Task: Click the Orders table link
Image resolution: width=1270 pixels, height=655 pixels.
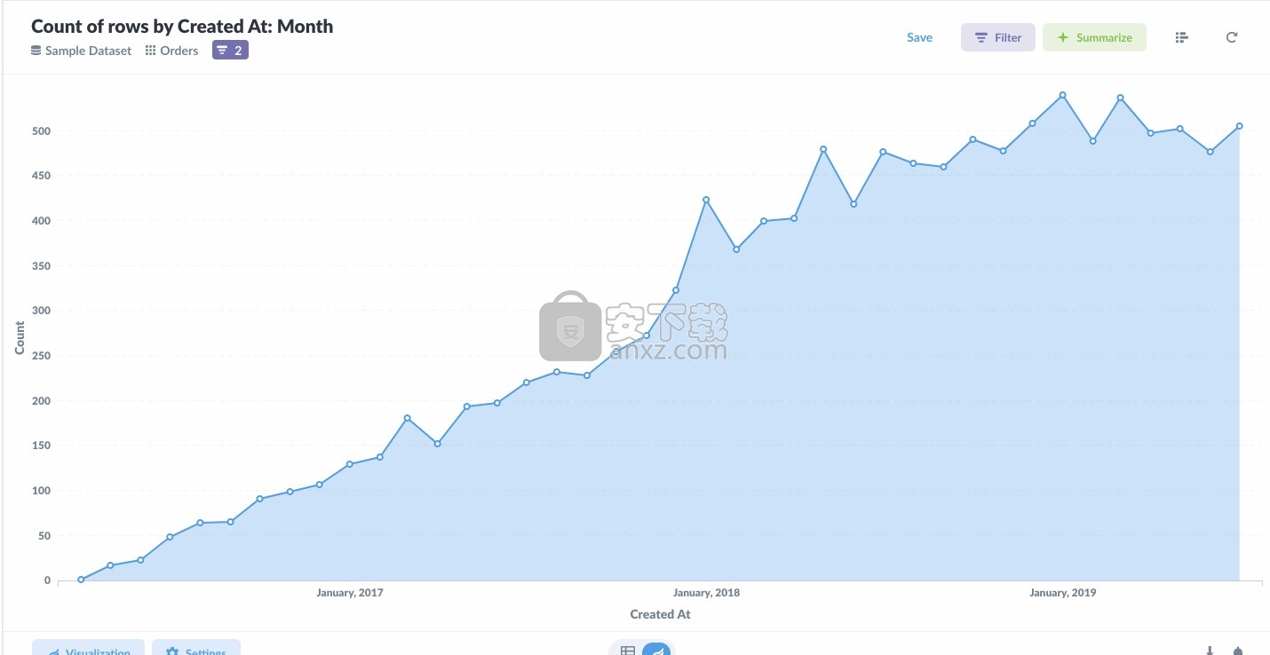Action: tap(179, 51)
